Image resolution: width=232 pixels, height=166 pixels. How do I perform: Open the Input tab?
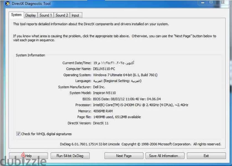(x=76, y=15)
